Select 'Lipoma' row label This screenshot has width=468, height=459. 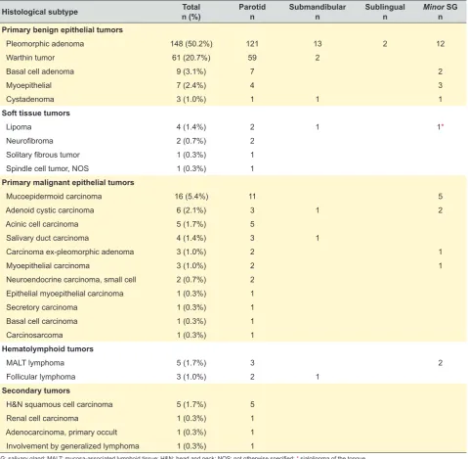19,127
